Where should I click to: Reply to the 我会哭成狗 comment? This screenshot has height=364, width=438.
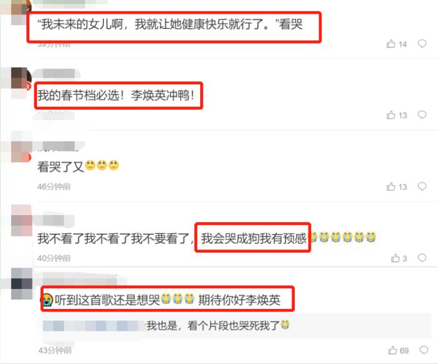pyautogui.click(x=422, y=258)
